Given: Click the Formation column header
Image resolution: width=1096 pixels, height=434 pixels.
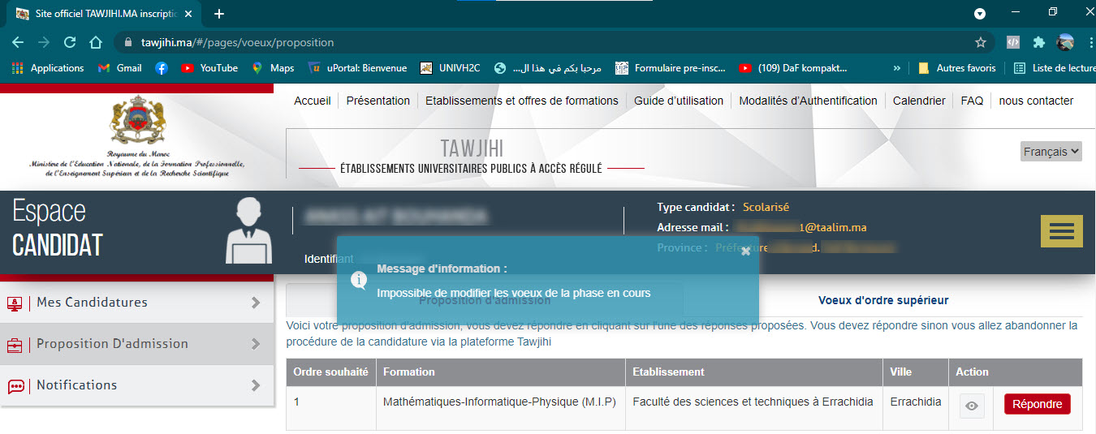Looking at the screenshot, I should [x=501, y=372].
